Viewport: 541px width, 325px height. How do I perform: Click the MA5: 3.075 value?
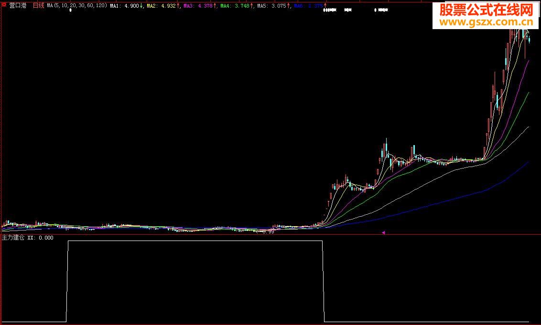click(271, 6)
